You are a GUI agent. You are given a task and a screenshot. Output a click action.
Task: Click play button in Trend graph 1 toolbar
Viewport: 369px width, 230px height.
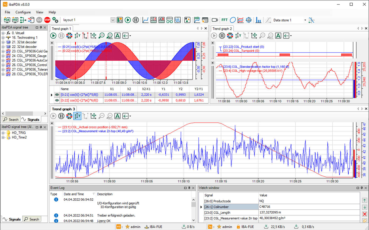(53, 36)
